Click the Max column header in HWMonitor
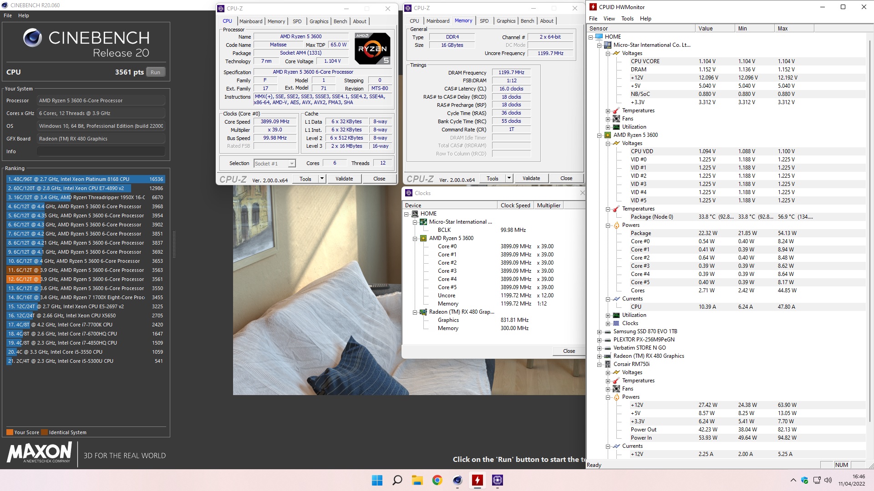 (794, 28)
